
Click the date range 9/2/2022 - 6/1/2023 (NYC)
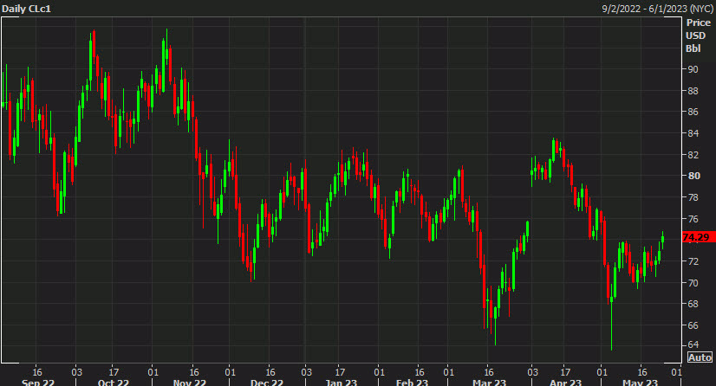[x=658, y=9]
